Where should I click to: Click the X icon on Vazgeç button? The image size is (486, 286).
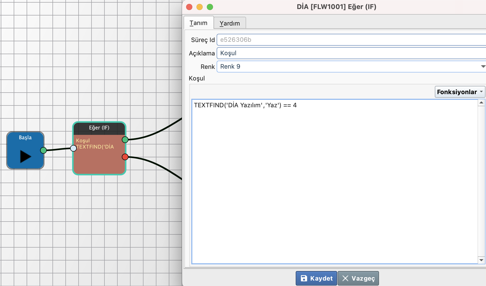345,278
